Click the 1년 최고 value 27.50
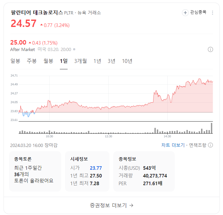The image size is (223, 215). (96, 176)
